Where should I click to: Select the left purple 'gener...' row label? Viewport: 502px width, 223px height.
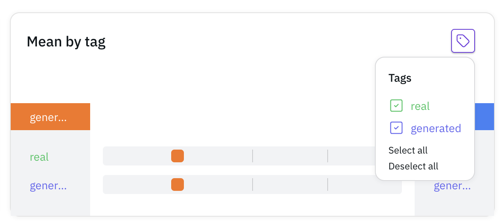[48, 186]
